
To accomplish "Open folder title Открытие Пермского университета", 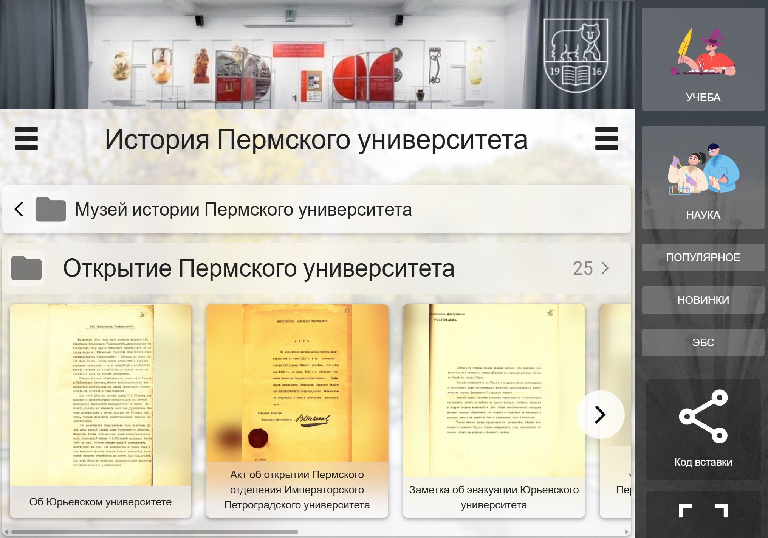I will click(259, 268).
